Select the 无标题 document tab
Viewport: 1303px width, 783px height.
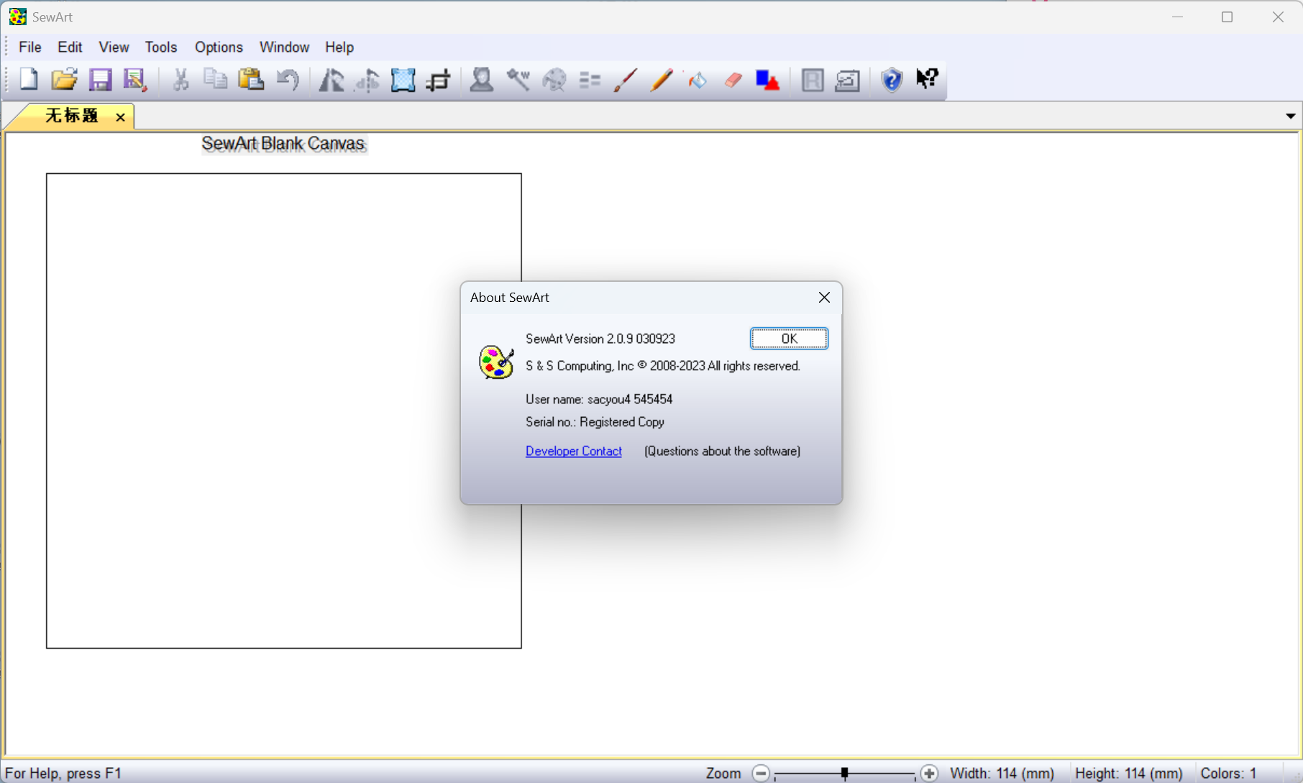tap(71, 116)
